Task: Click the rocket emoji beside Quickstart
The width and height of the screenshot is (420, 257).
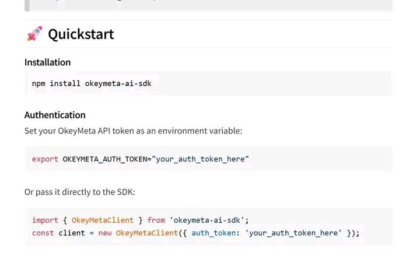Action: 34,34
